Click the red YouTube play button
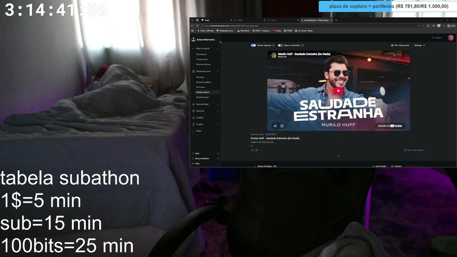Viewport: 457px width, 257px height. (338, 91)
